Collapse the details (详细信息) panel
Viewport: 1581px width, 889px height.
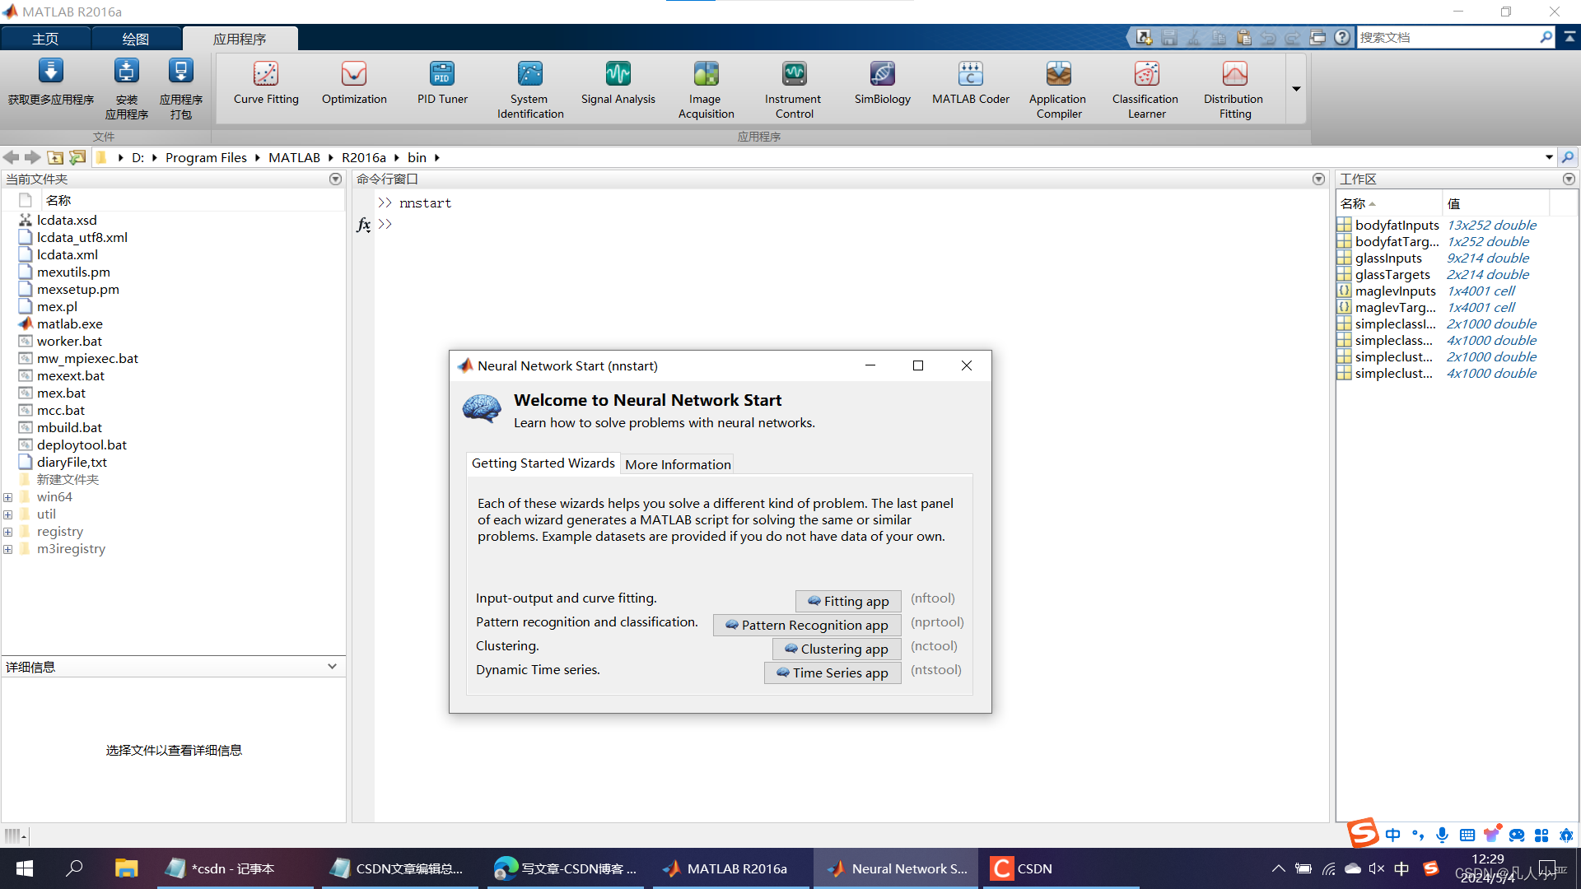pos(332,667)
